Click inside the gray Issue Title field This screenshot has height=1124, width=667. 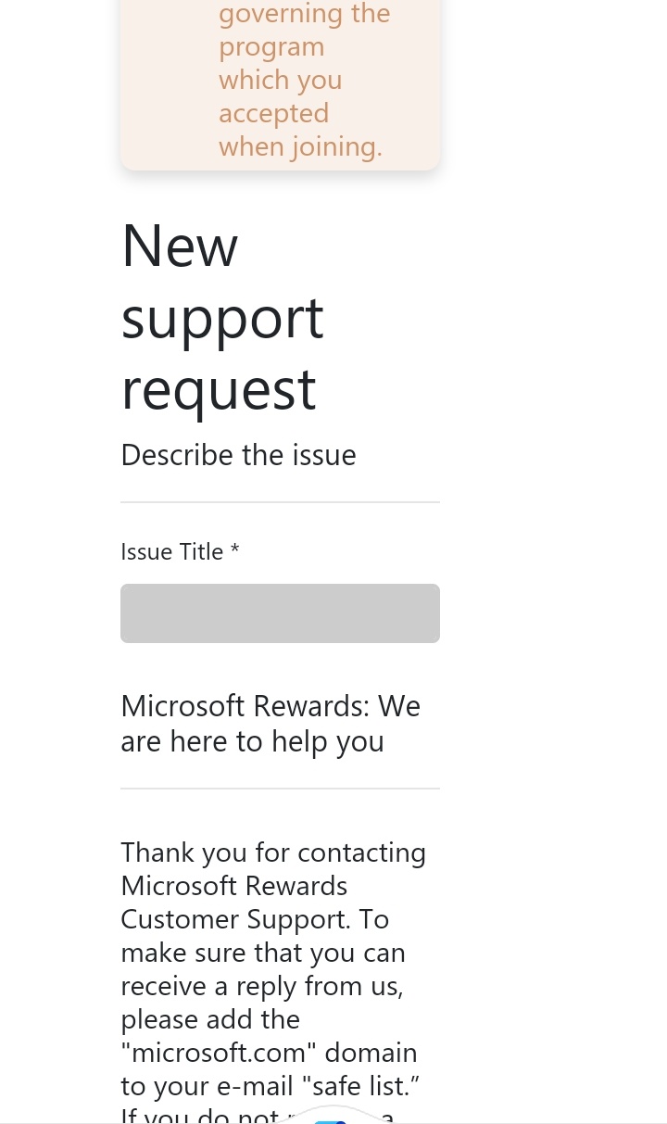(x=278, y=613)
